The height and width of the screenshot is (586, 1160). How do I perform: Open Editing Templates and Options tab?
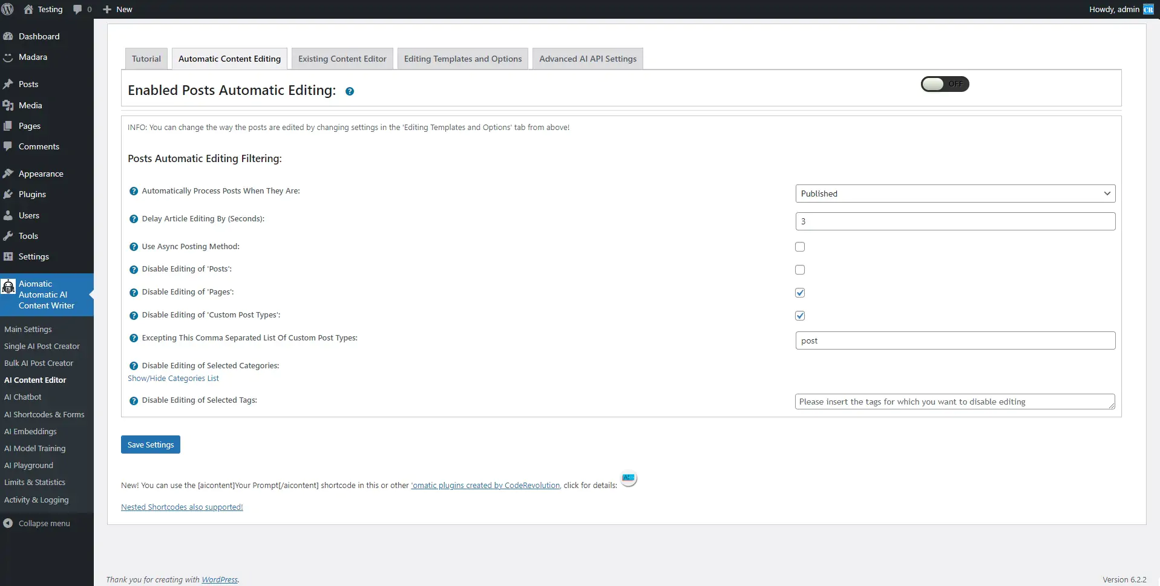point(463,59)
